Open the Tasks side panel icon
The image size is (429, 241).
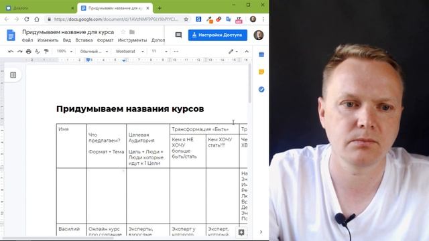(261, 89)
